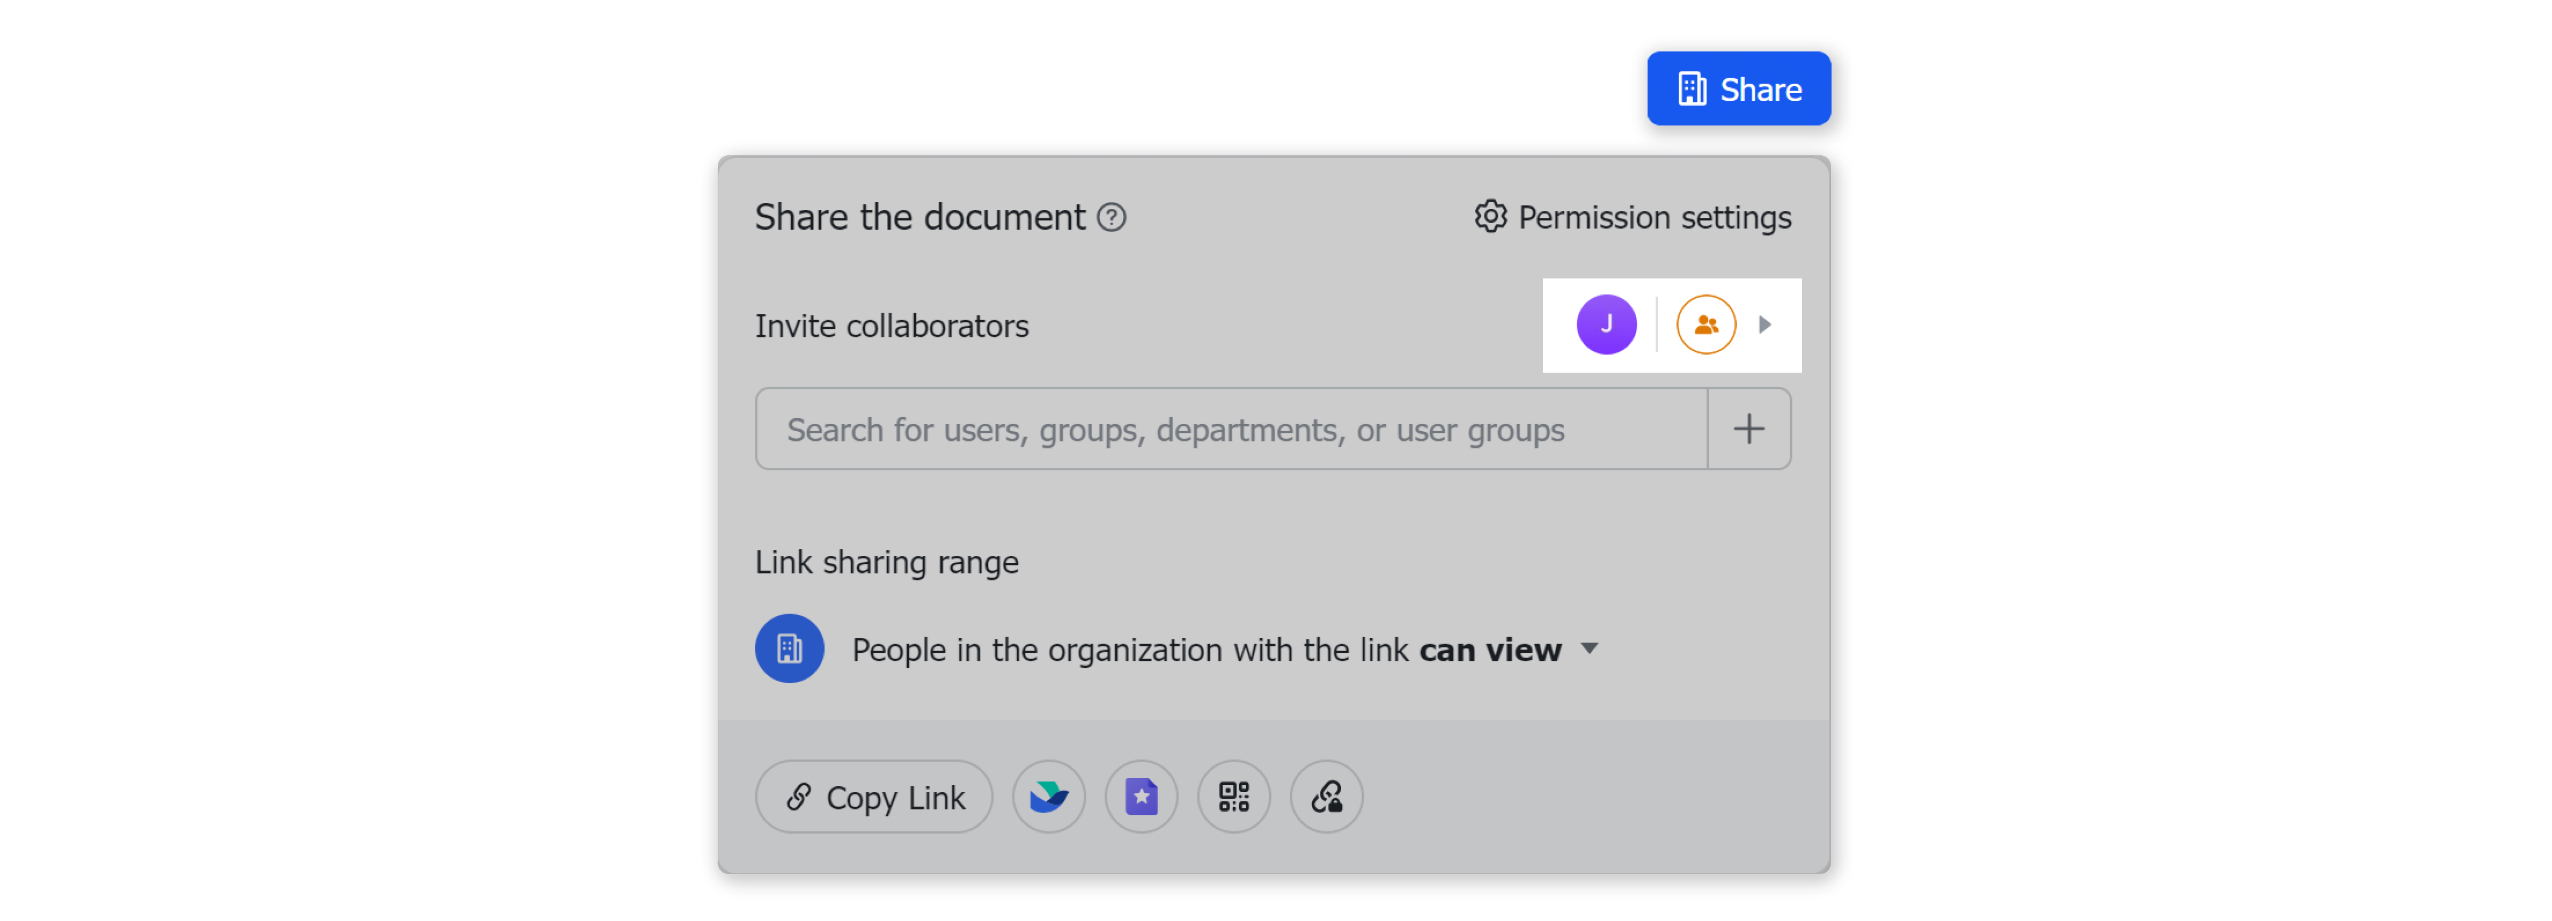Share the document to a Lark chat
Screen dimensions: 2552x921
point(1048,796)
